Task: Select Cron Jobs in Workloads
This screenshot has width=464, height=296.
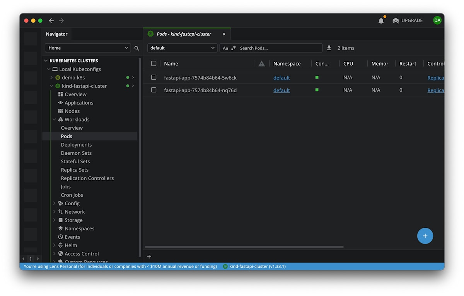Action: pyautogui.click(x=72, y=195)
